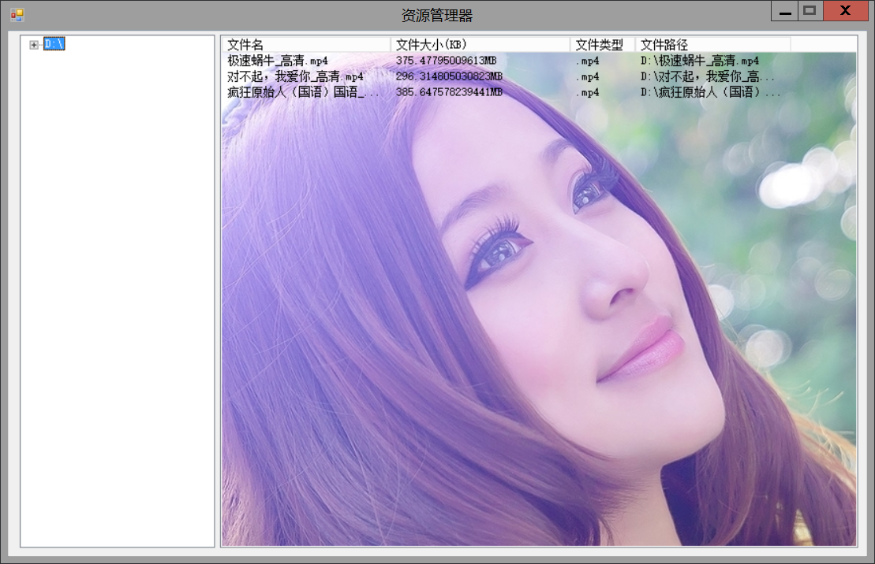Click path D:\极速蜗牛_高清.mp4
This screenshot has height=564, width=875.
(700, 61)
